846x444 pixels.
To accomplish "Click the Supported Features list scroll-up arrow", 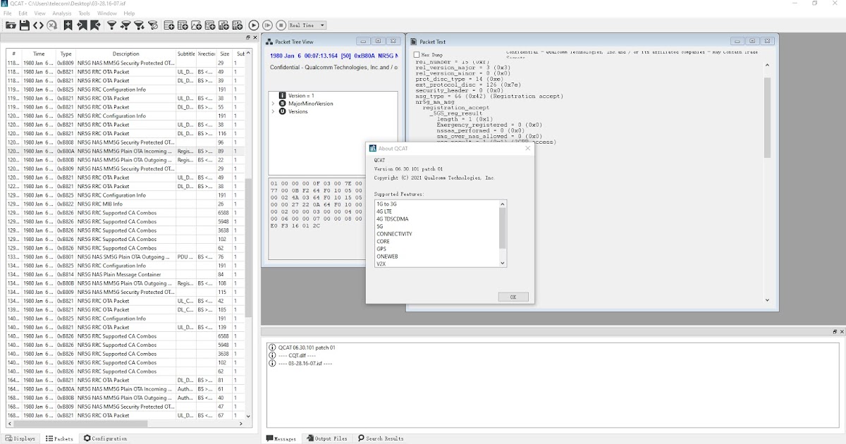I will [503, 204].
